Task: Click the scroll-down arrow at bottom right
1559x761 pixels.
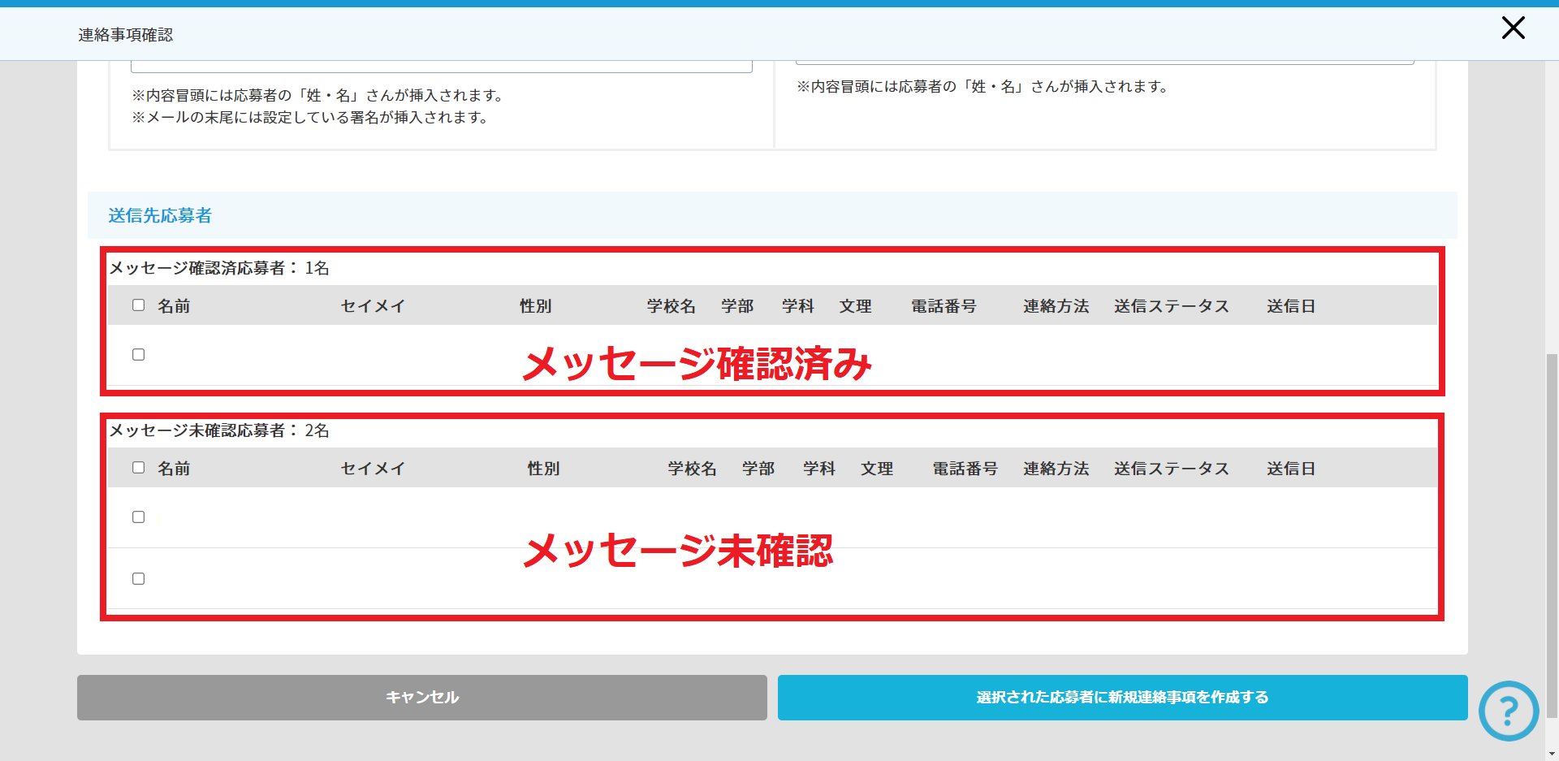Action: pos(1552,754)
